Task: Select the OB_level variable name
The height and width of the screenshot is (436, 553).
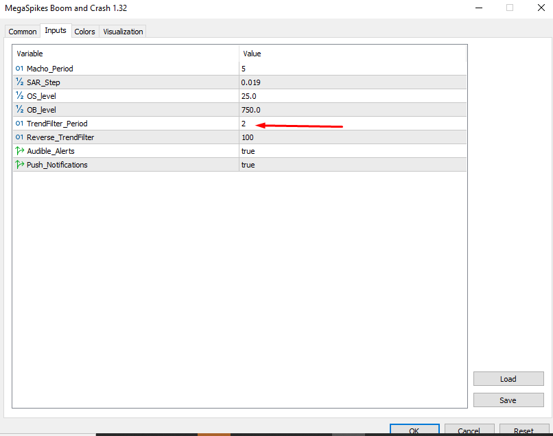Action: (x=41, y=110)
